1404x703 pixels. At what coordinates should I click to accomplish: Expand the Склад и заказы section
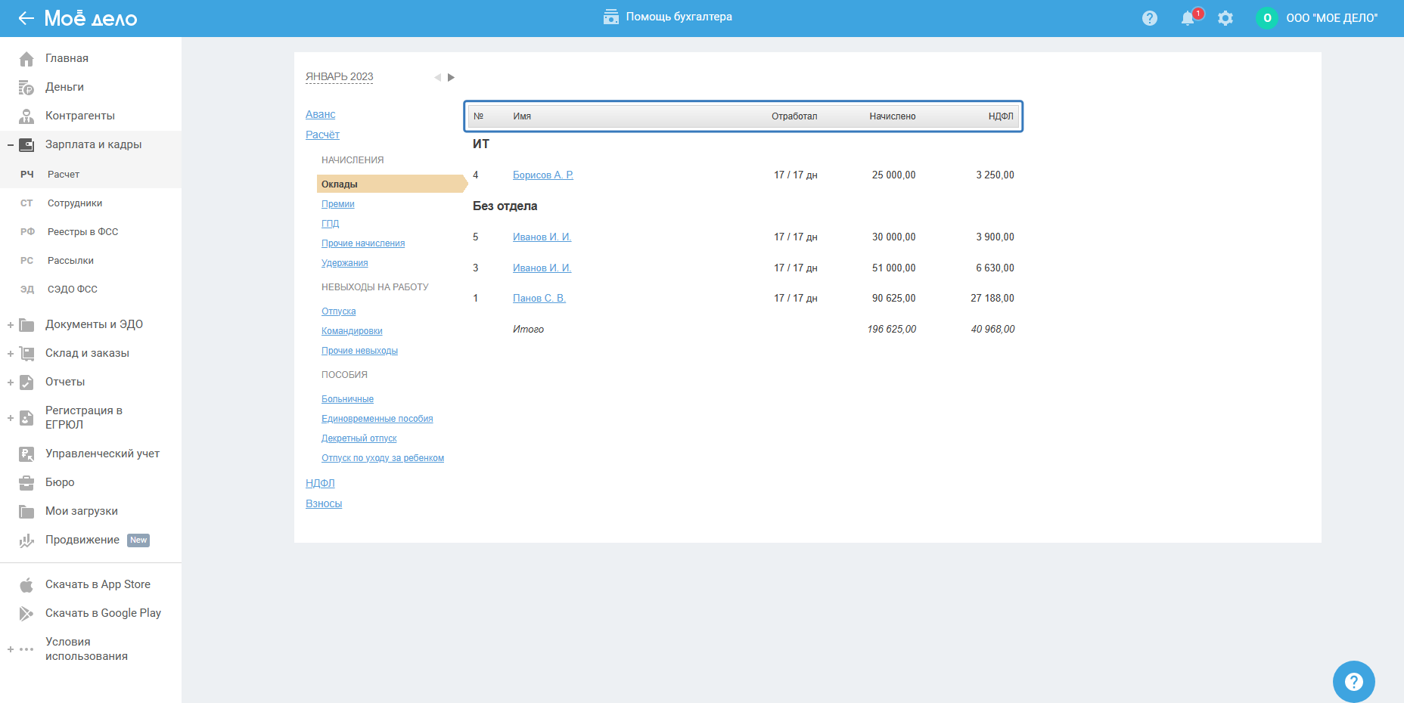point(11,354)
